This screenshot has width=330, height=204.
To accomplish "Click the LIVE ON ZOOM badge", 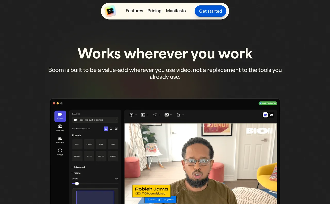I will click(268, 103).
